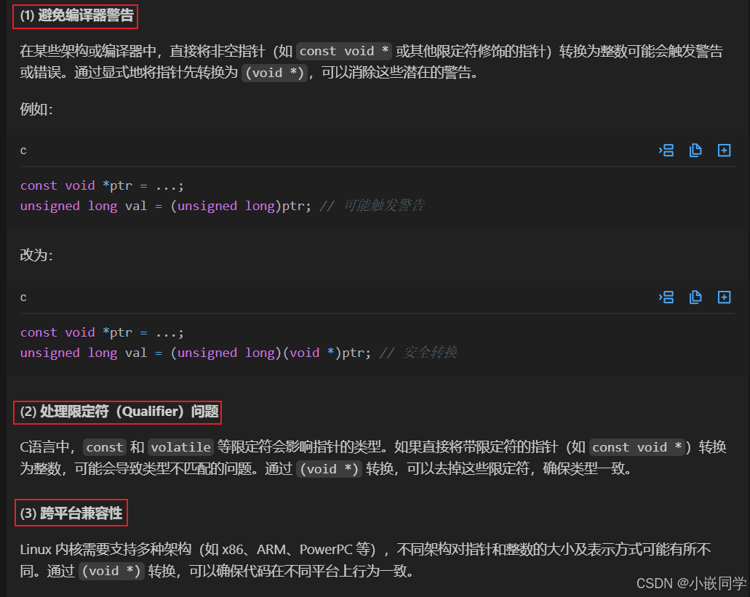Click the new-file plus icon on the second code block
The height and width of the screenshot is (597, 750).
tap(724, 297)
